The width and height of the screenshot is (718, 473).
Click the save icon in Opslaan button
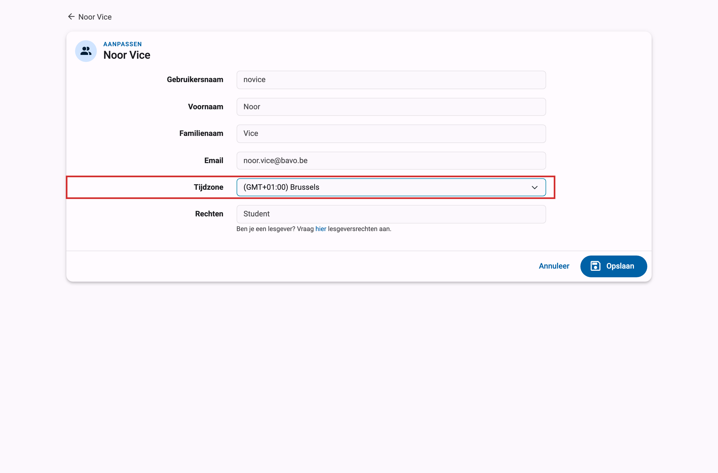click(595, 266)
